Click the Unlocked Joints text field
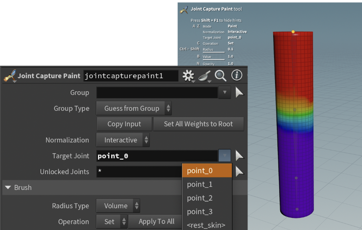Screen dimensions: 362x230 tap(139, 172)
